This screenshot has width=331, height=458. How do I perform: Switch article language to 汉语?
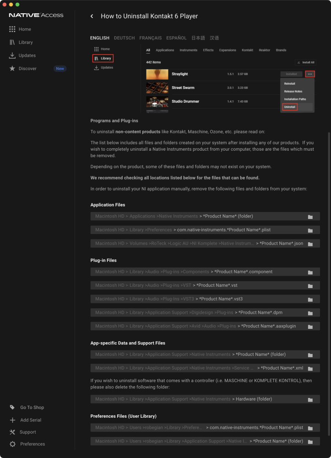(214, 38)
